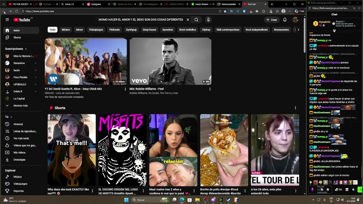Select the Deep house filter chip

[149, 30]
